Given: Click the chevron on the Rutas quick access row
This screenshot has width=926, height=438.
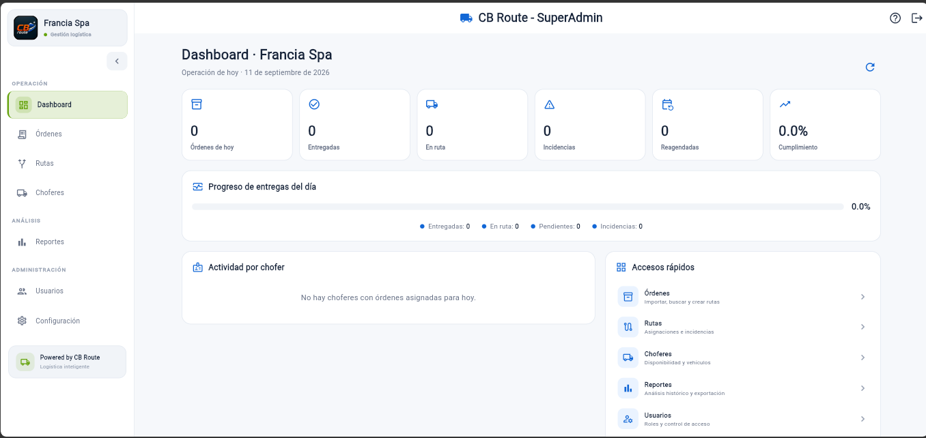Looking at the screenshot, I should pyautogui.click(x=862, y=327).
